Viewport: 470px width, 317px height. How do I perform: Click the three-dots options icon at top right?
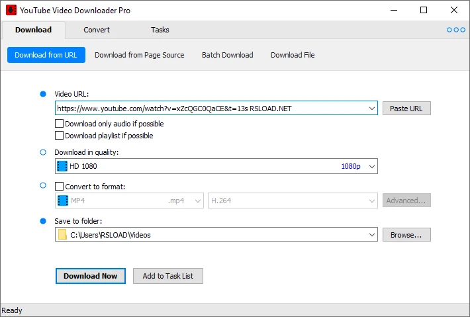456,30
